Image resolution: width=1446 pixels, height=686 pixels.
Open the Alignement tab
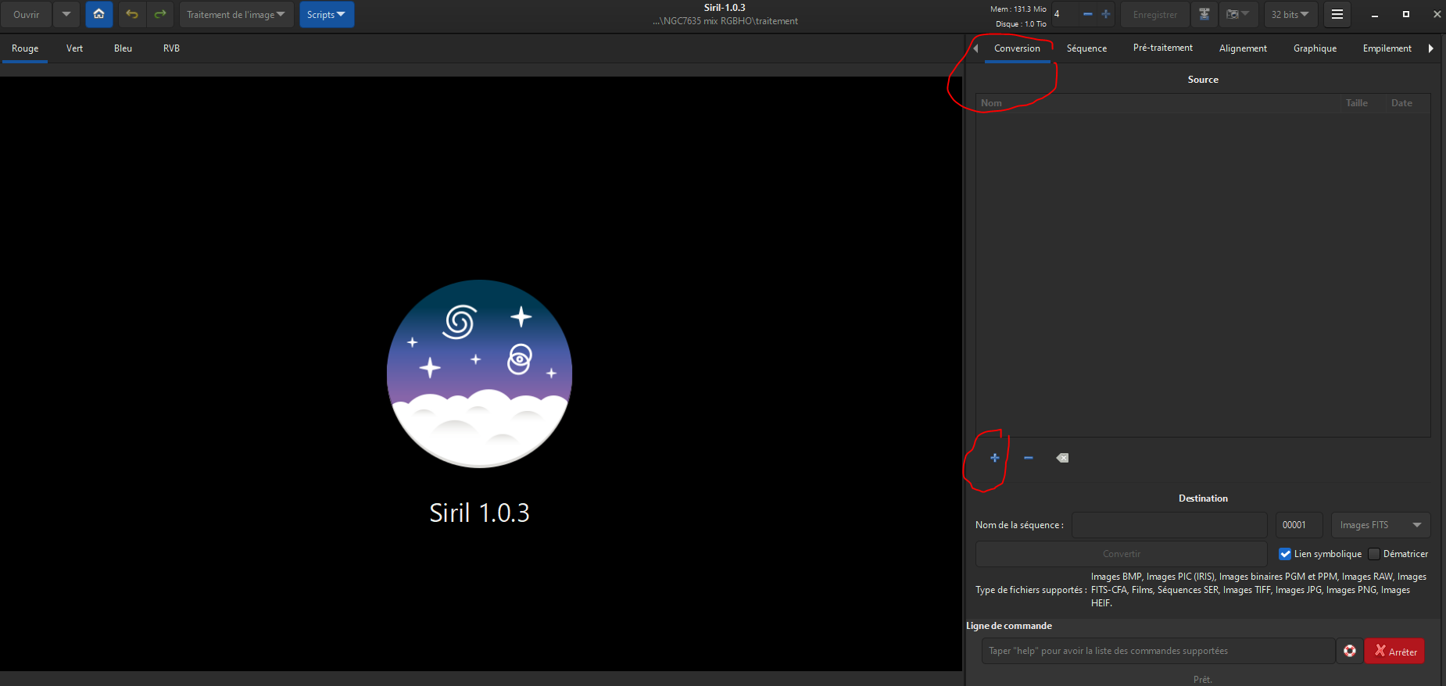(1243, 48)
